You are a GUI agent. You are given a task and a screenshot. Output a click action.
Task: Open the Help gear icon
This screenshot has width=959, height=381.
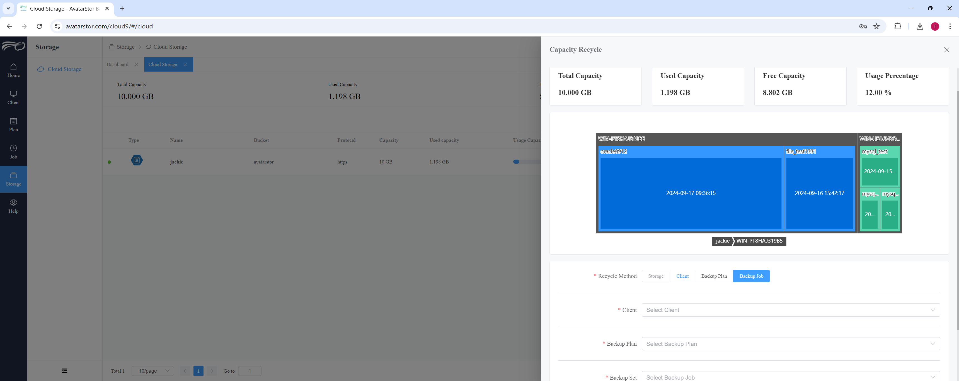pyautogui.click(x=13, y=206)
